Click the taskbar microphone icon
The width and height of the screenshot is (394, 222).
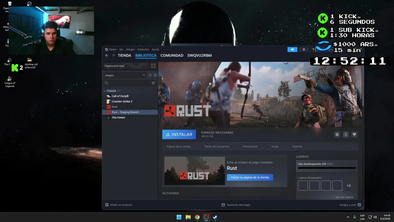355,217
